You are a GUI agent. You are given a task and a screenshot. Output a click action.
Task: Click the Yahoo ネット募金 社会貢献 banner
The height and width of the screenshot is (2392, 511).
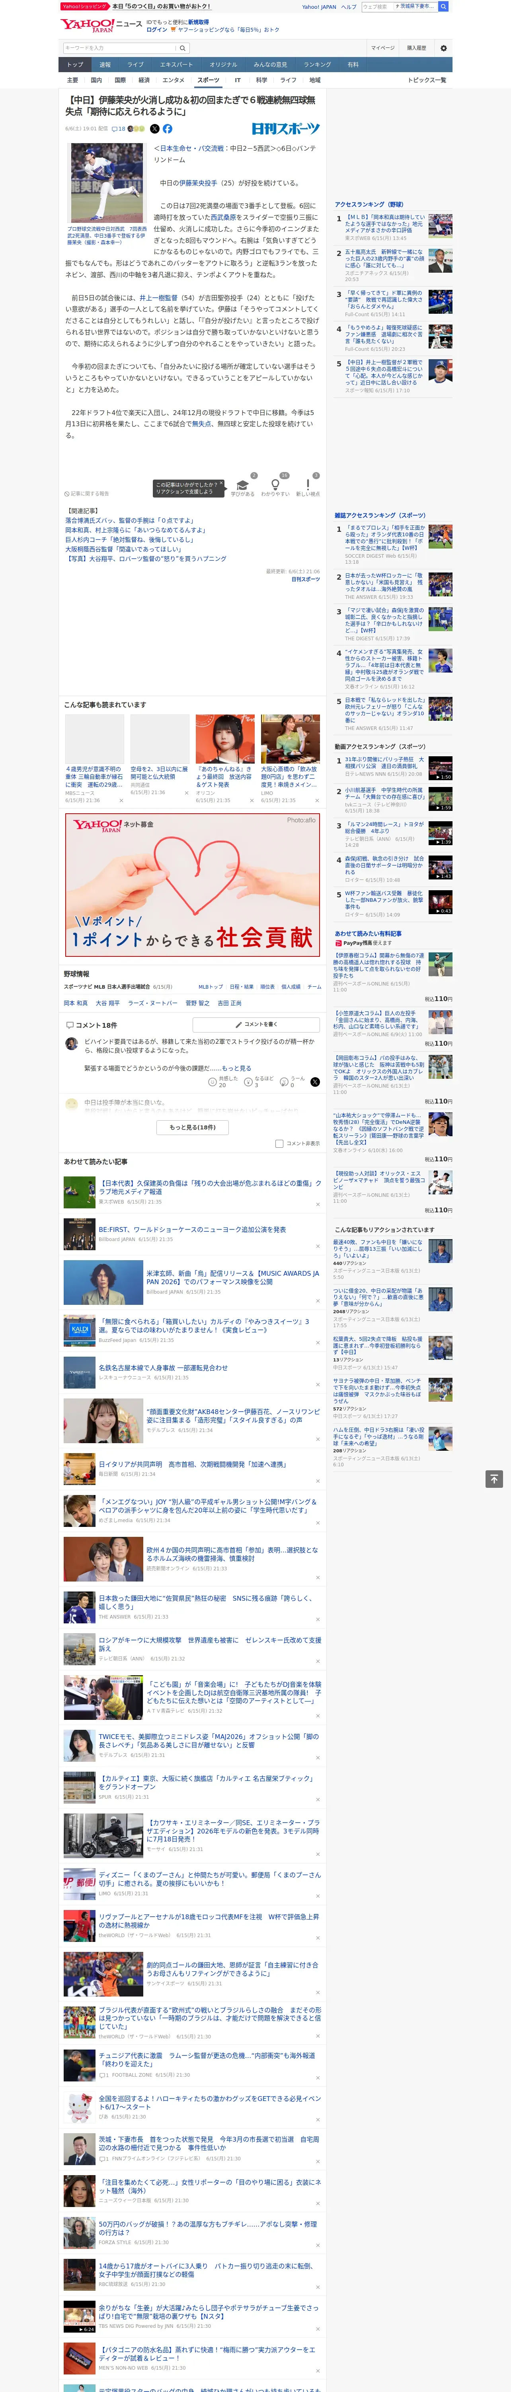click(193, 885)
